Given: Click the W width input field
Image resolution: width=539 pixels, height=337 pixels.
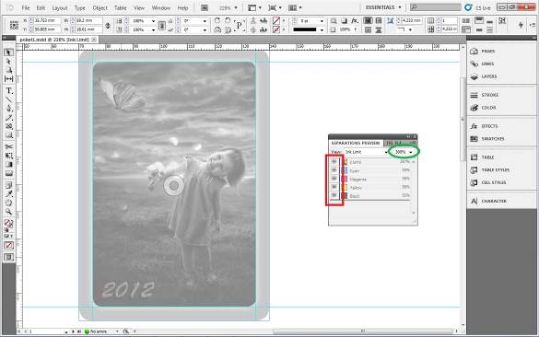Looking at the screenshot, I should click(88, 20).
